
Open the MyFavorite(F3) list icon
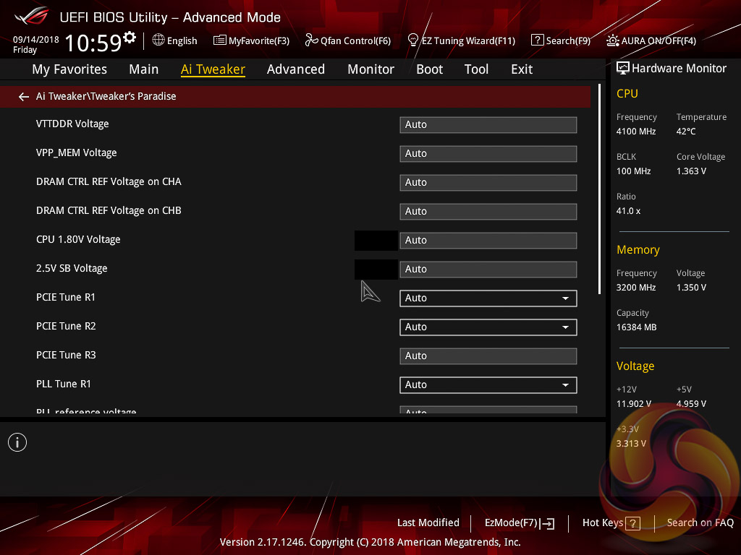click(x=220, y=40)
